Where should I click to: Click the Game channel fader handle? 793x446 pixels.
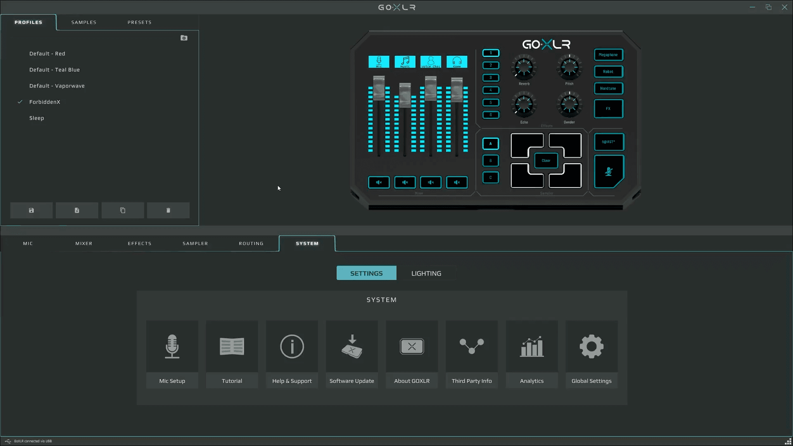(457, 90)
